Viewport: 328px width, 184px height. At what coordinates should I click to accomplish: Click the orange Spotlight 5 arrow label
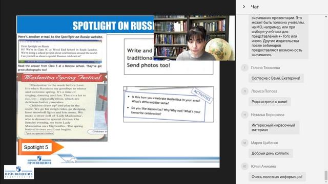(x=41, y=147)
